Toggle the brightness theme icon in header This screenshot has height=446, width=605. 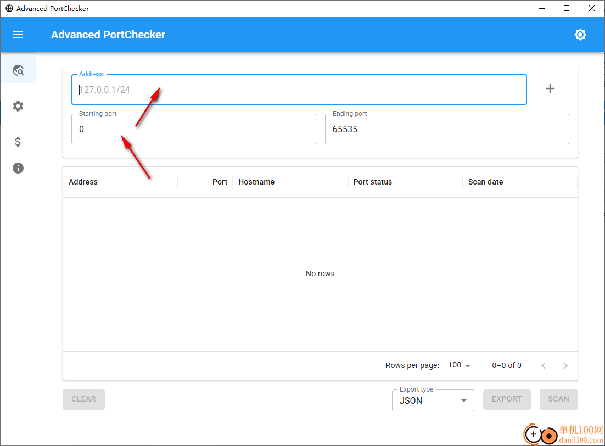[x=580, y=35]
